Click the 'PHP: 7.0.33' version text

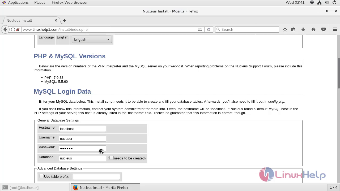tap(54, 77)
